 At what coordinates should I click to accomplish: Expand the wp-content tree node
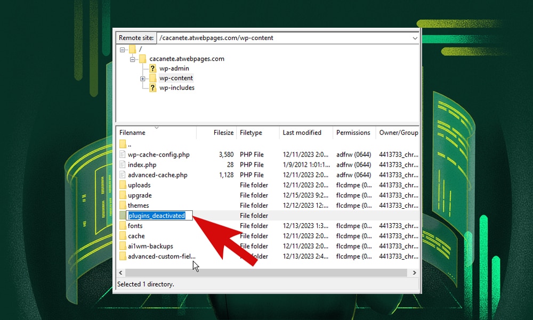pos(143,78)
